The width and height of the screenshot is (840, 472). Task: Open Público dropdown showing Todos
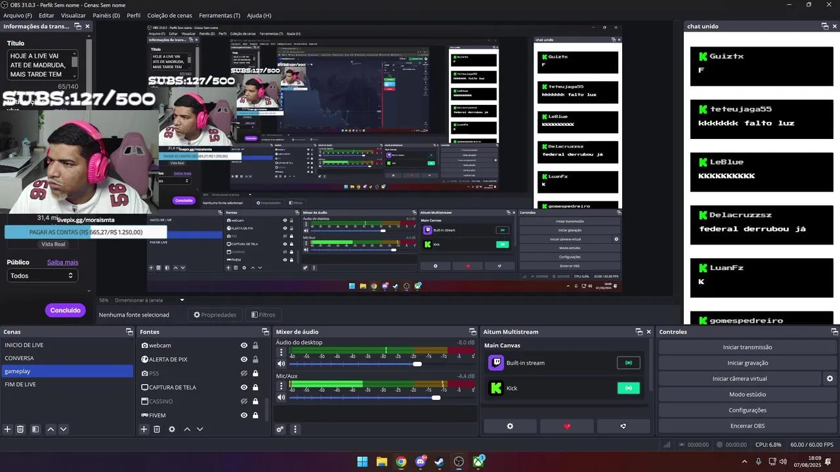click(42, 275)
